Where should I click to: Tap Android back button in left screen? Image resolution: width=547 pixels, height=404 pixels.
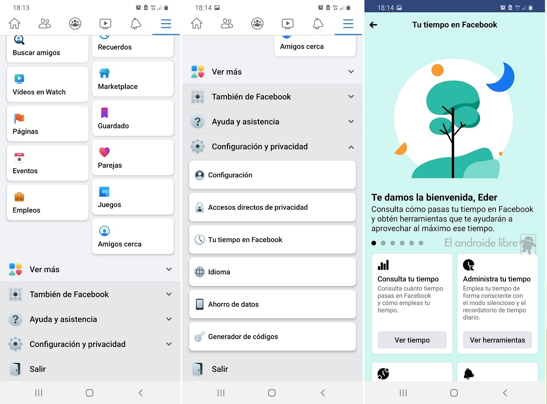pos(140,393)
